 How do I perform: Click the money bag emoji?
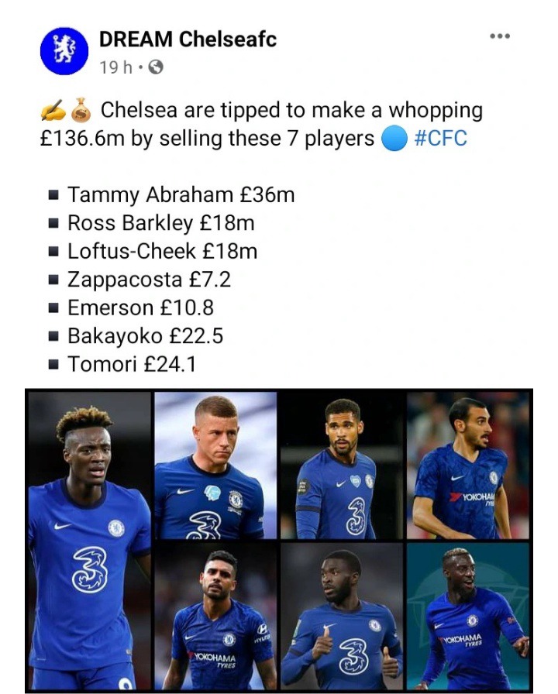tap(81, 112)
